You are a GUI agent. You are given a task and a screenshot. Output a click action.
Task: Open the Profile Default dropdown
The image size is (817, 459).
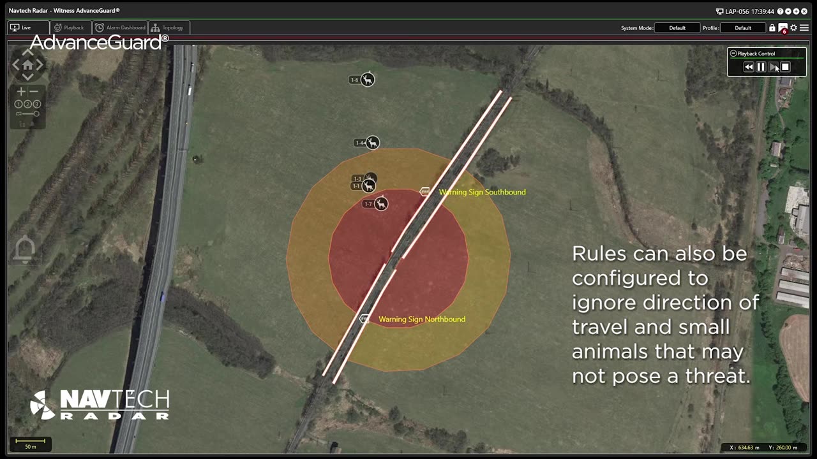click(x=743, y=28)
